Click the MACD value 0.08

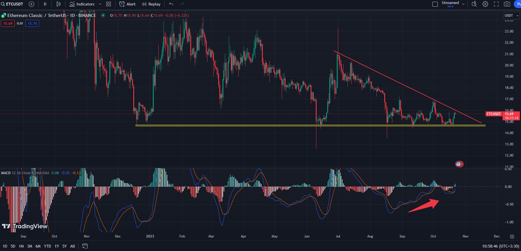point(55,173)
